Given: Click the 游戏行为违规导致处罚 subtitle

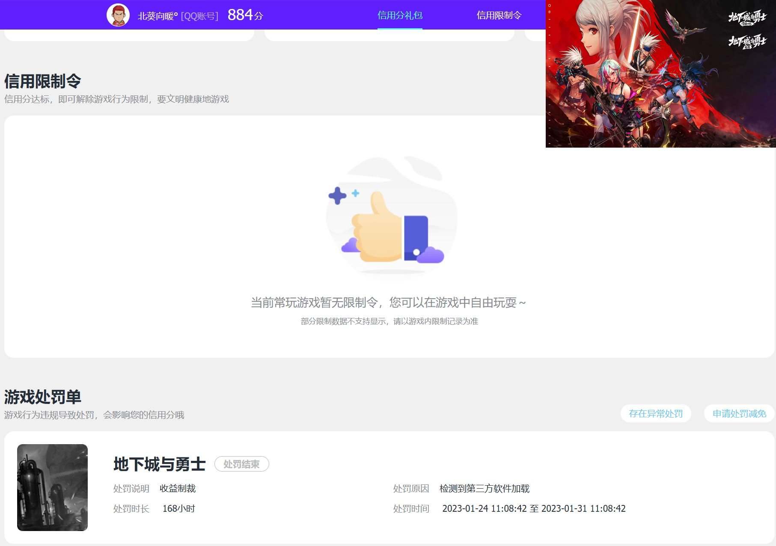Looking at the screenshot, I should click(94, 415).
